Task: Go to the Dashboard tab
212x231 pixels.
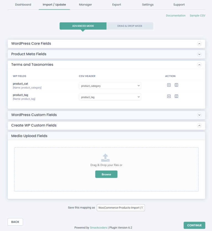Action: coord(23,5)
